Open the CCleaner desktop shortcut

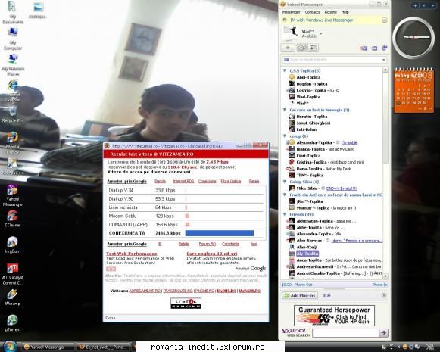click(x=13, y=219)
